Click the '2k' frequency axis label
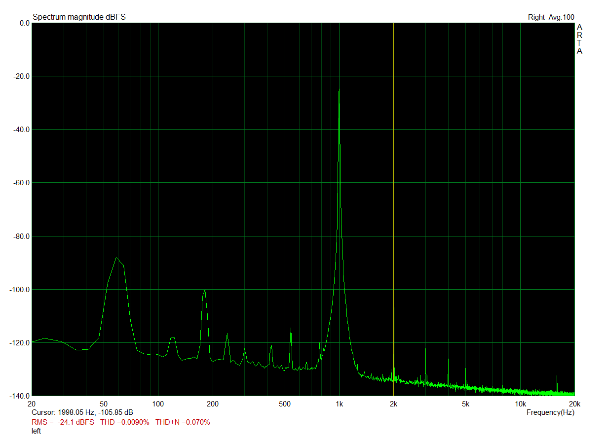The image size is (606, 437). (x=393, y=404)
